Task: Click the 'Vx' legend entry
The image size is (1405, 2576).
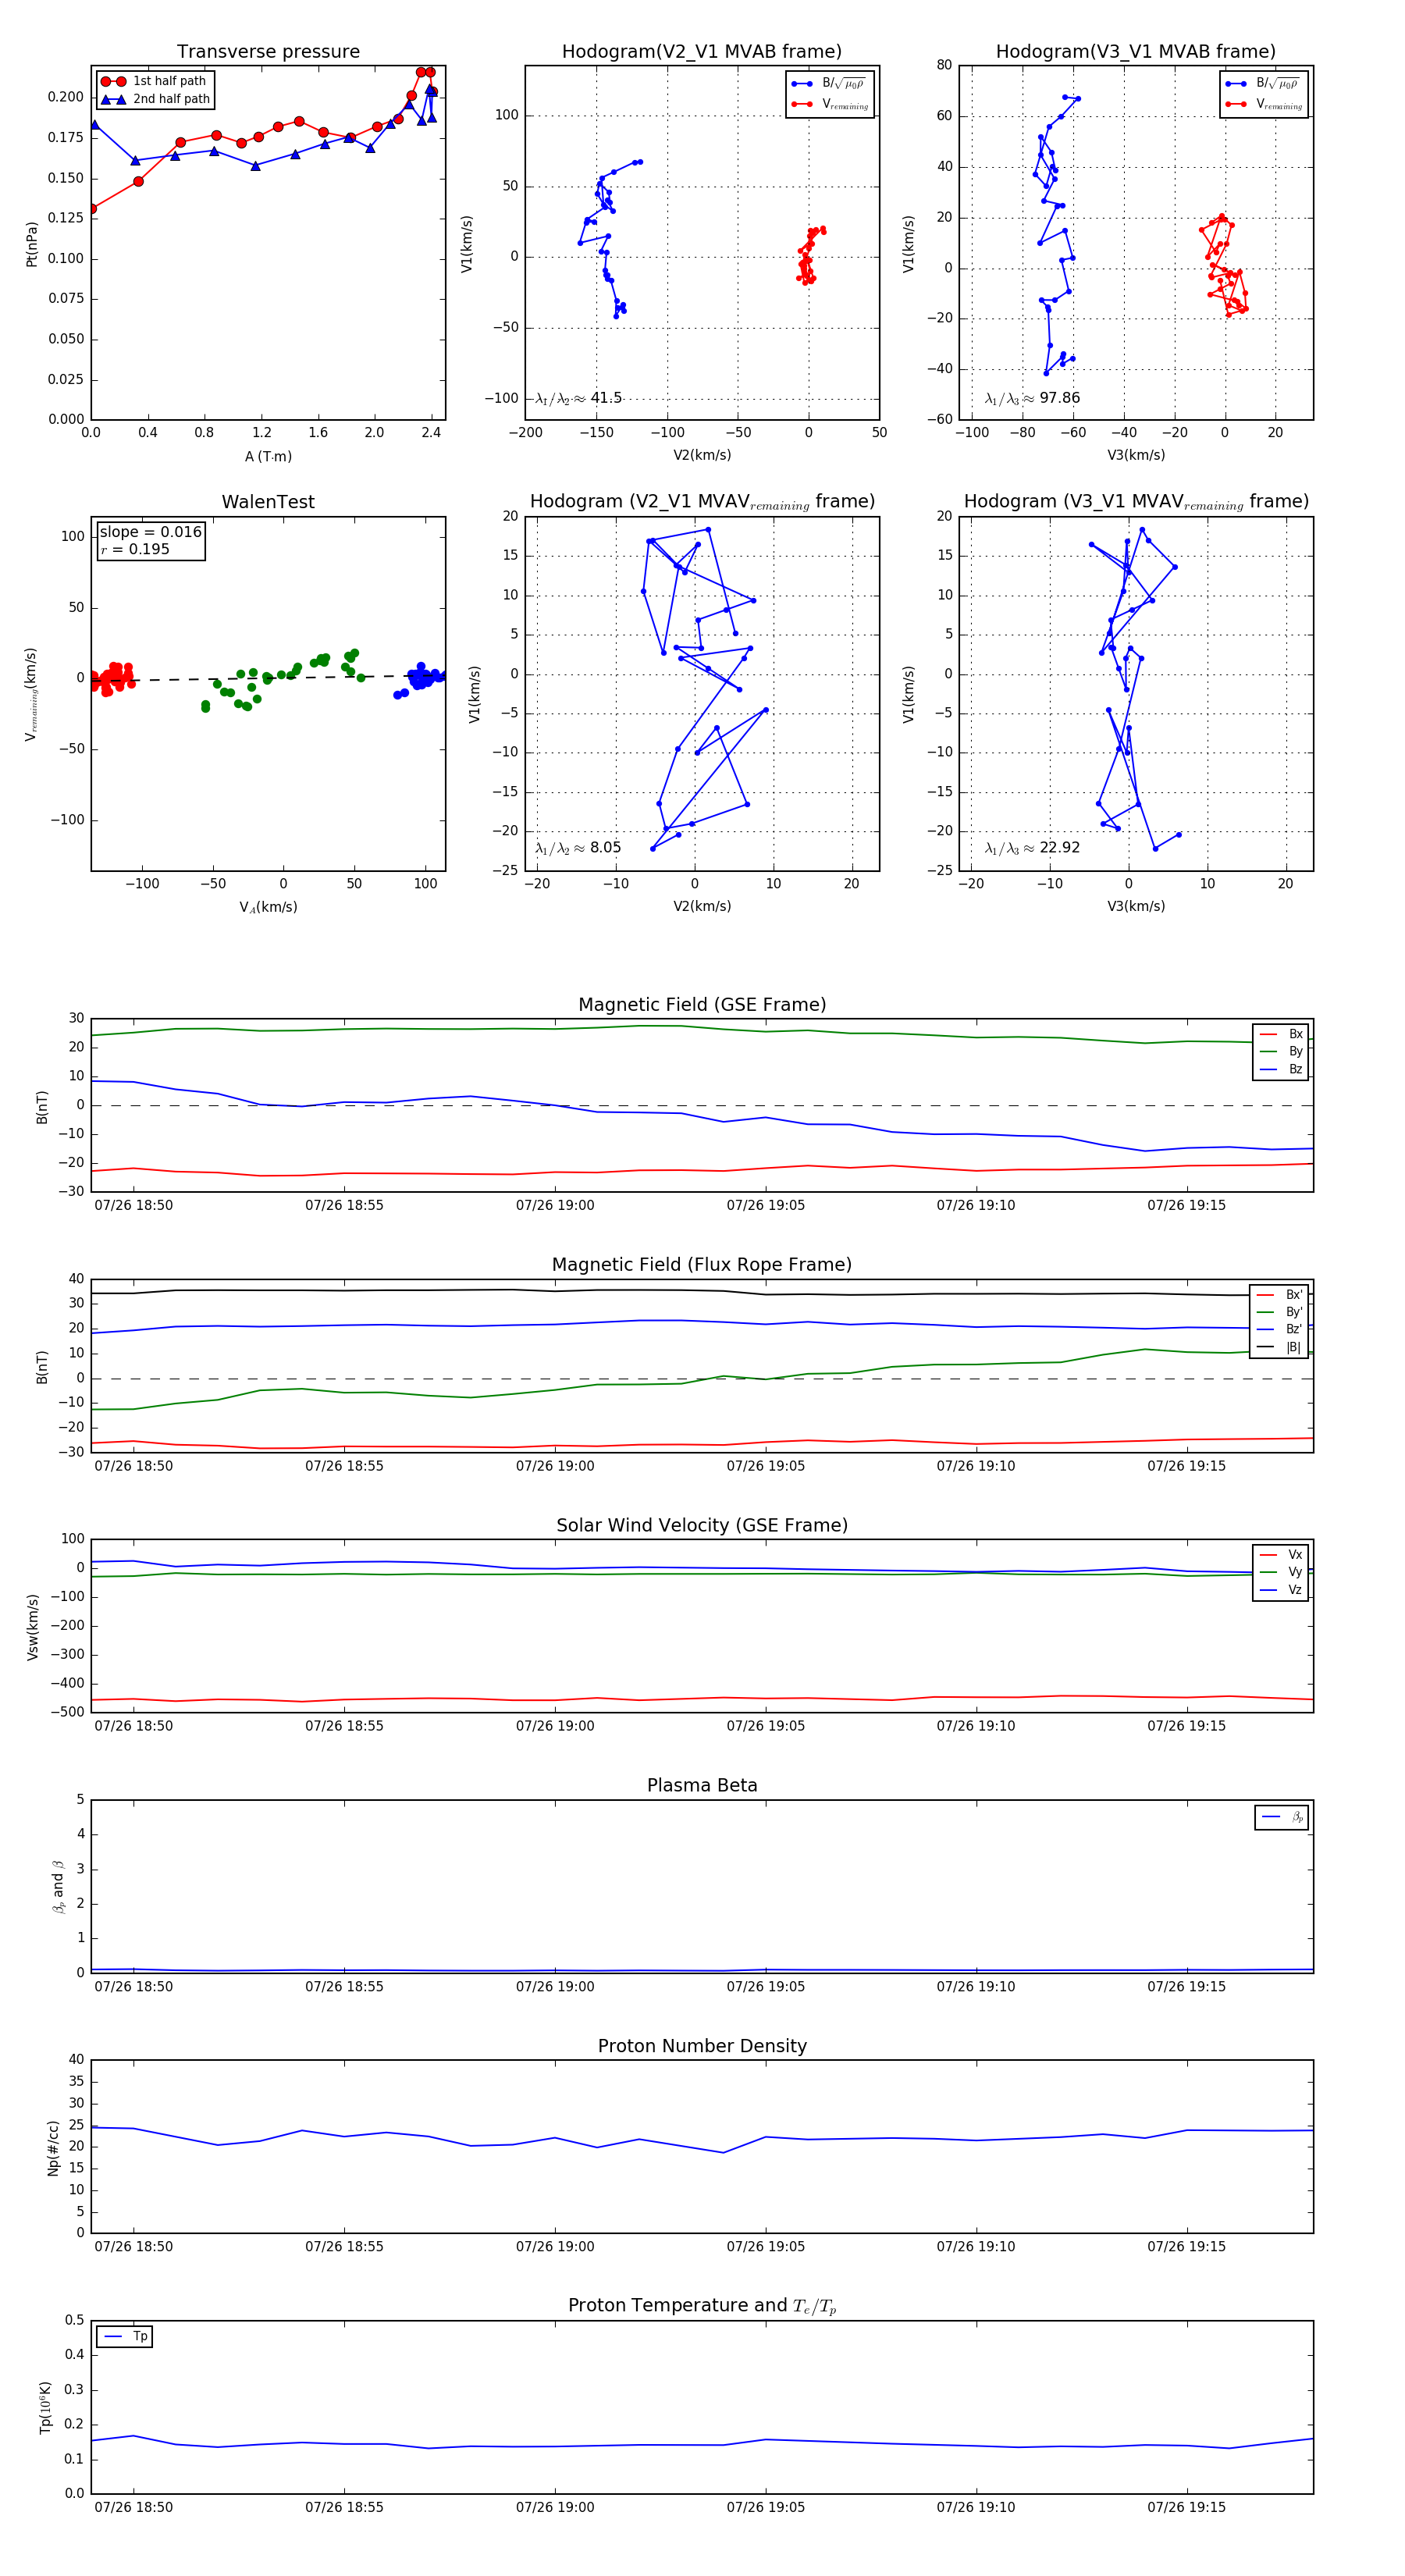Action: [x=1281, y=1554]
